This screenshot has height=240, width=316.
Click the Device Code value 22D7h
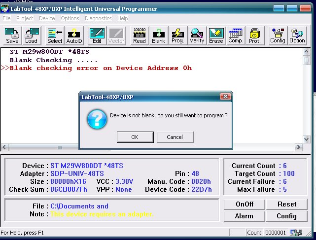coord(202,189)
